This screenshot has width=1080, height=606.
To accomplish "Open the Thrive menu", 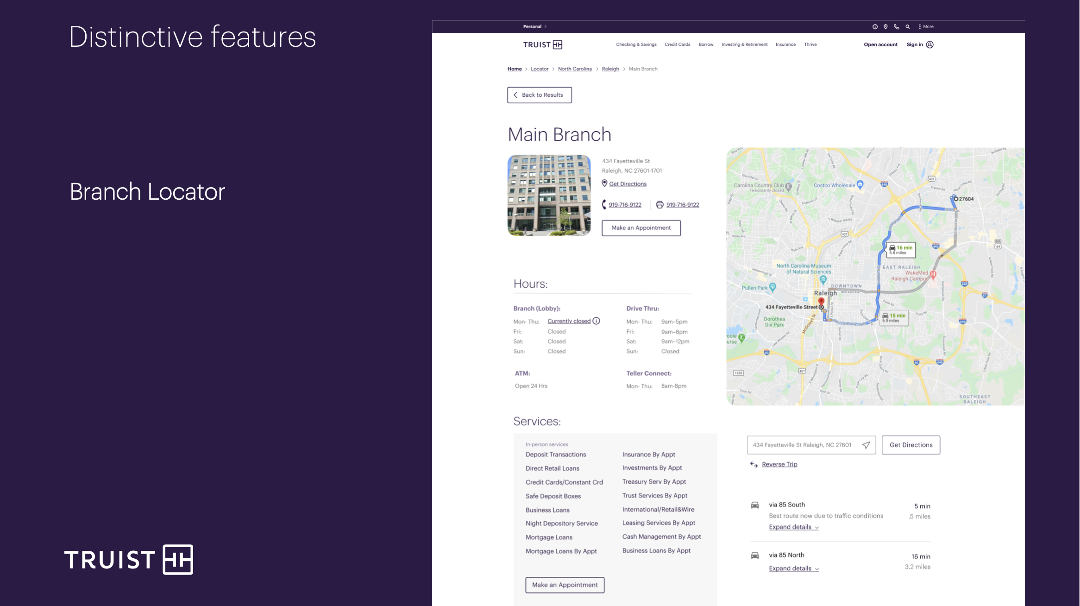I will coord(810,44).
